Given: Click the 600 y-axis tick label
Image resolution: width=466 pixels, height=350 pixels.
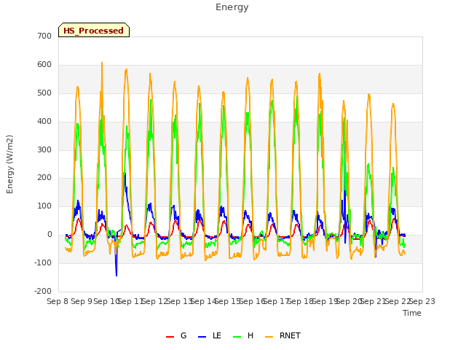Looking at the screenshot, I should (x=44, y=65).
